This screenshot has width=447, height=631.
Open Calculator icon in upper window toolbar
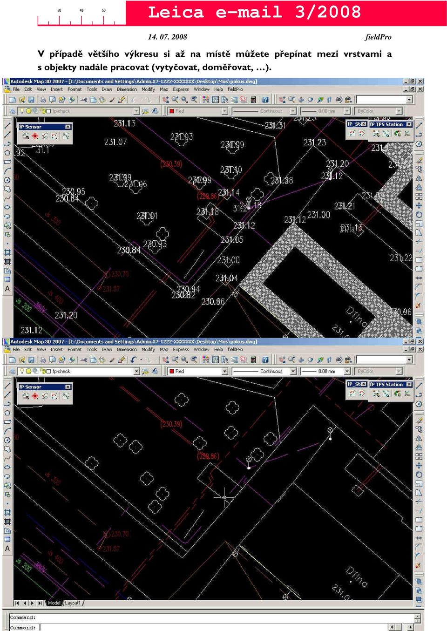[x=253, y=100]
